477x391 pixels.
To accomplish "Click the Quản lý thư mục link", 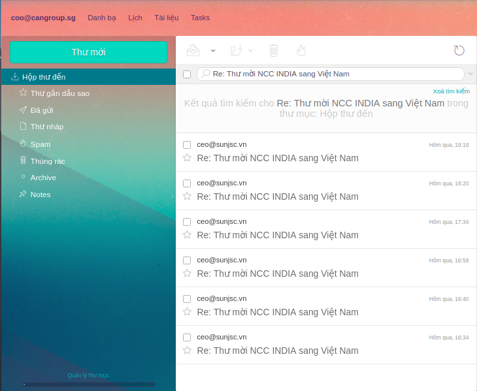I will tap(88, 375).
